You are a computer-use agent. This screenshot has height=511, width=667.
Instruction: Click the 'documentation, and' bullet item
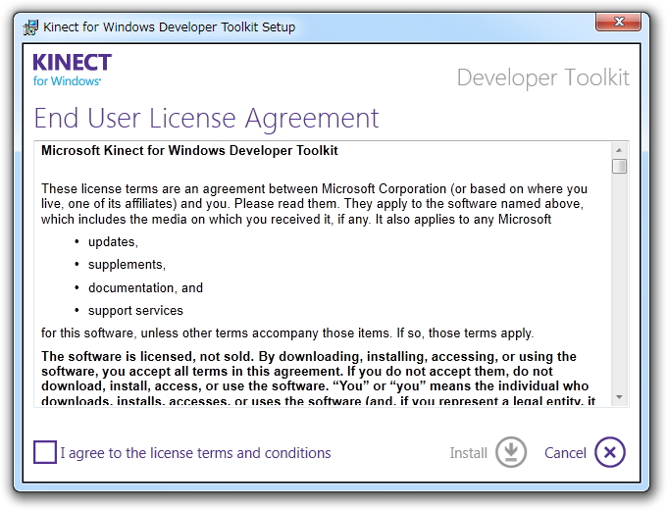point(145,288)
